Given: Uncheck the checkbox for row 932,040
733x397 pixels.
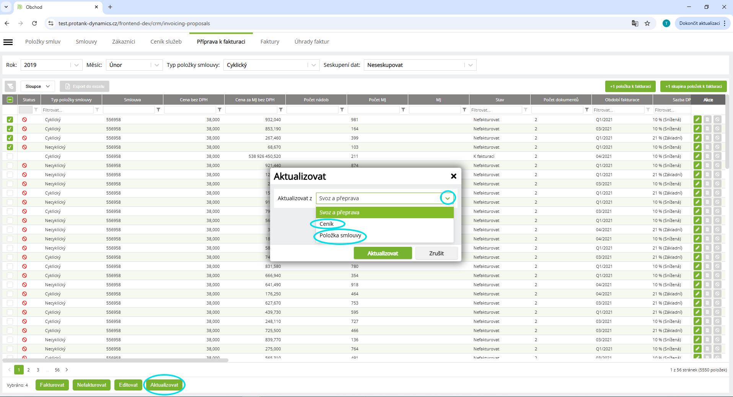Looking at the screenshot, I should tap(10, 120).
